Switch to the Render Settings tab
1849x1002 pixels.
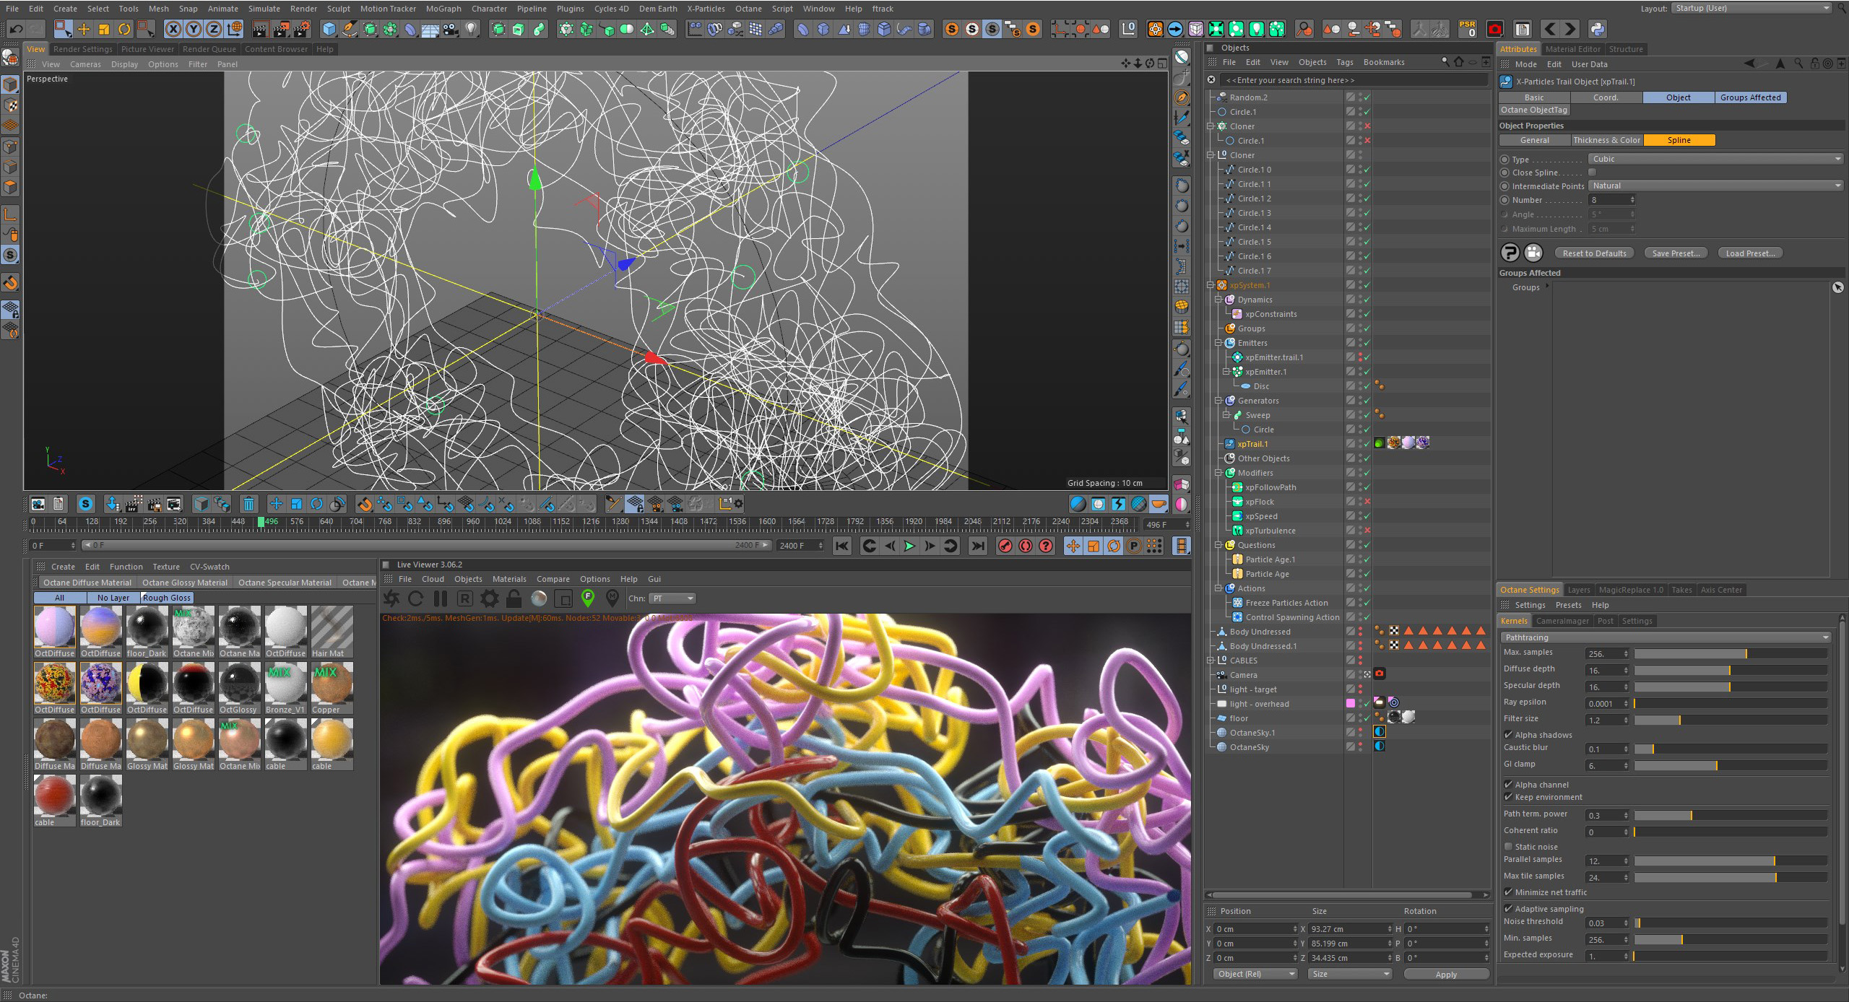pos(83,49)
